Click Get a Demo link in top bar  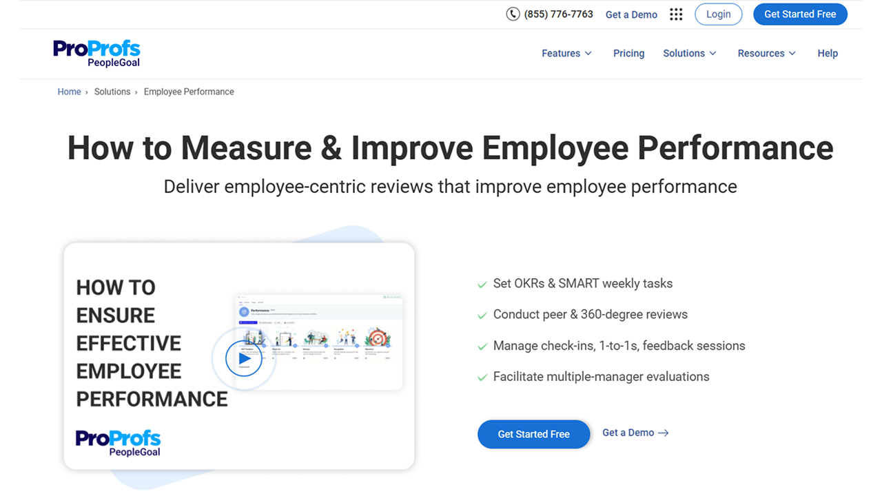pos(631,14)
